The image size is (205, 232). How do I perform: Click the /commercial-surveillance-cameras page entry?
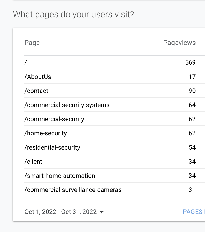coord(73,190)
